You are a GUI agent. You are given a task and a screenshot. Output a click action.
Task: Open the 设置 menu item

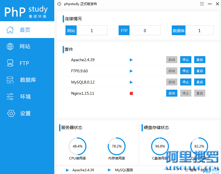coord(27,113)
